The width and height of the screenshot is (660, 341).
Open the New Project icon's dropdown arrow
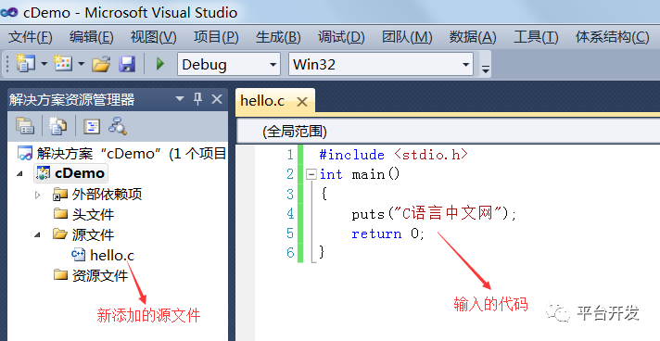coord(44,64)
